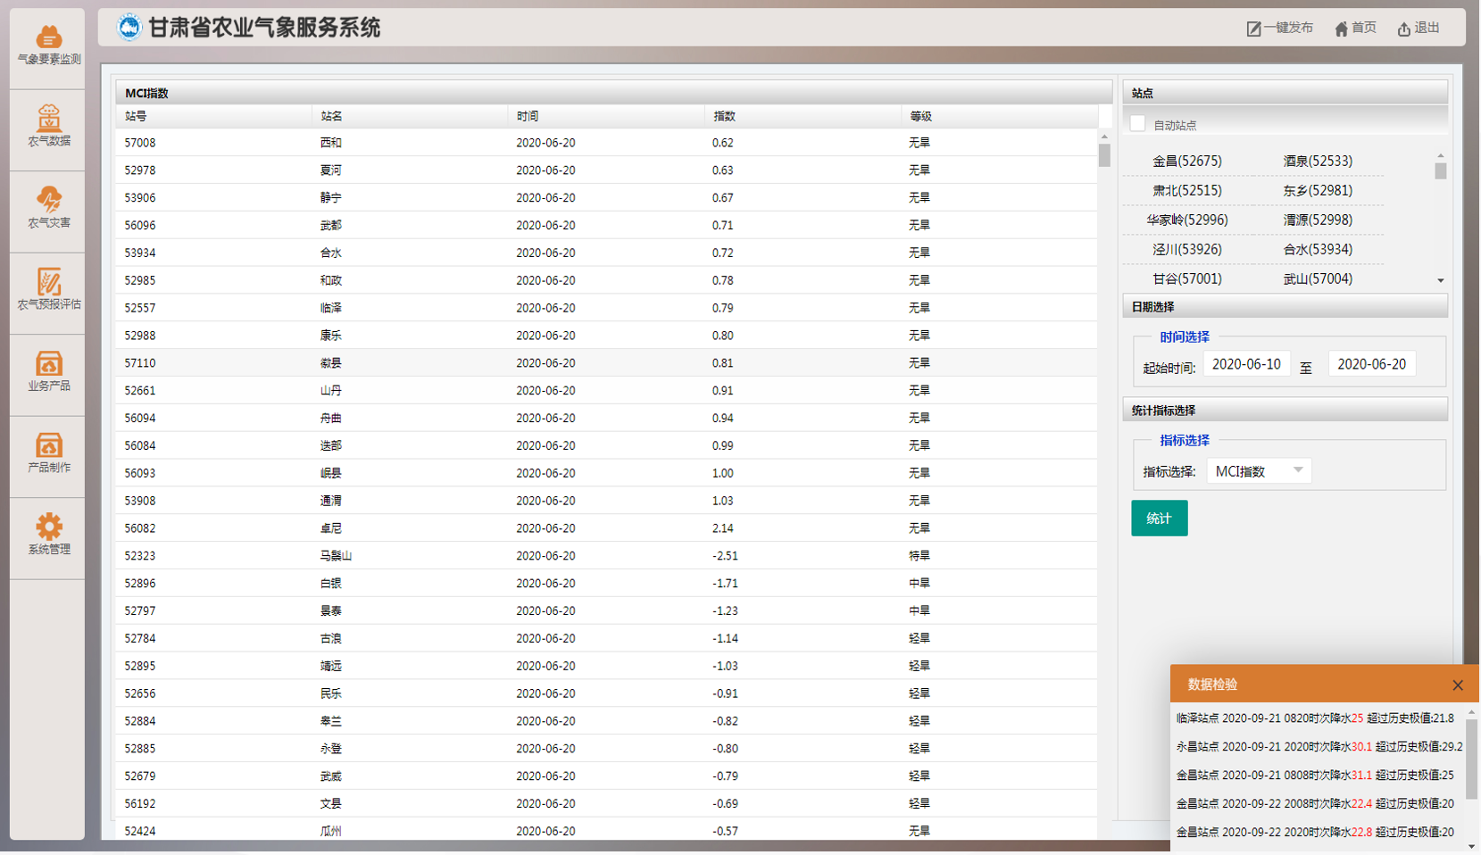Sort by the 站名 column header

coord(410,116)
